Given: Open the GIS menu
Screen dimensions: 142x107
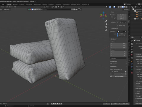Looking at the screenshot, I should (x=15, y=7).
